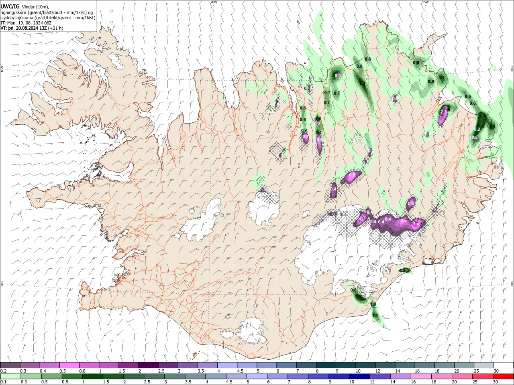Select the darkest green 1–1.5 rain legend swatch
This screenshot has height=385, width=514.
pyautogui.click(x=92, y=376)
